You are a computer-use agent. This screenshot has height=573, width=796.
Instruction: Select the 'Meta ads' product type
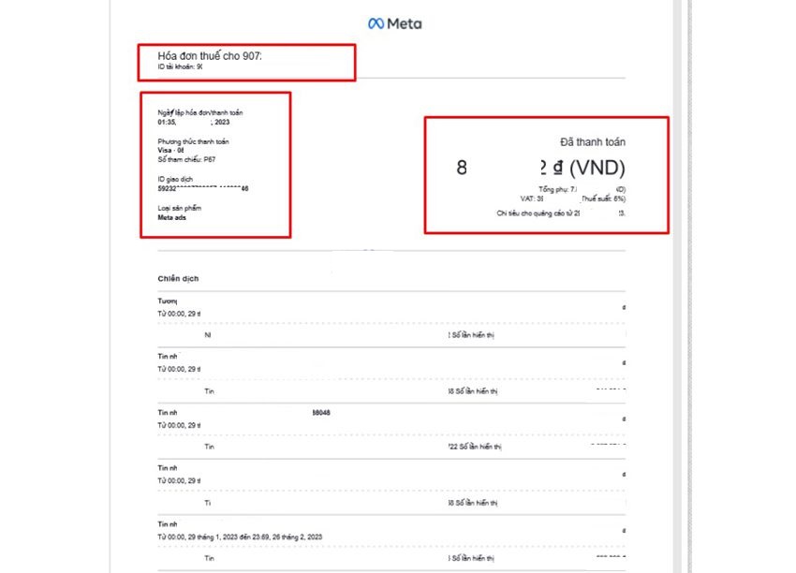171,218
